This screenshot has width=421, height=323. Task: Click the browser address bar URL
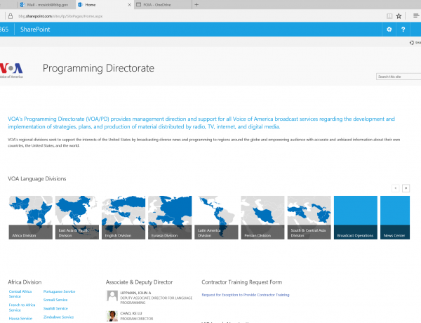tap(60, 16)
